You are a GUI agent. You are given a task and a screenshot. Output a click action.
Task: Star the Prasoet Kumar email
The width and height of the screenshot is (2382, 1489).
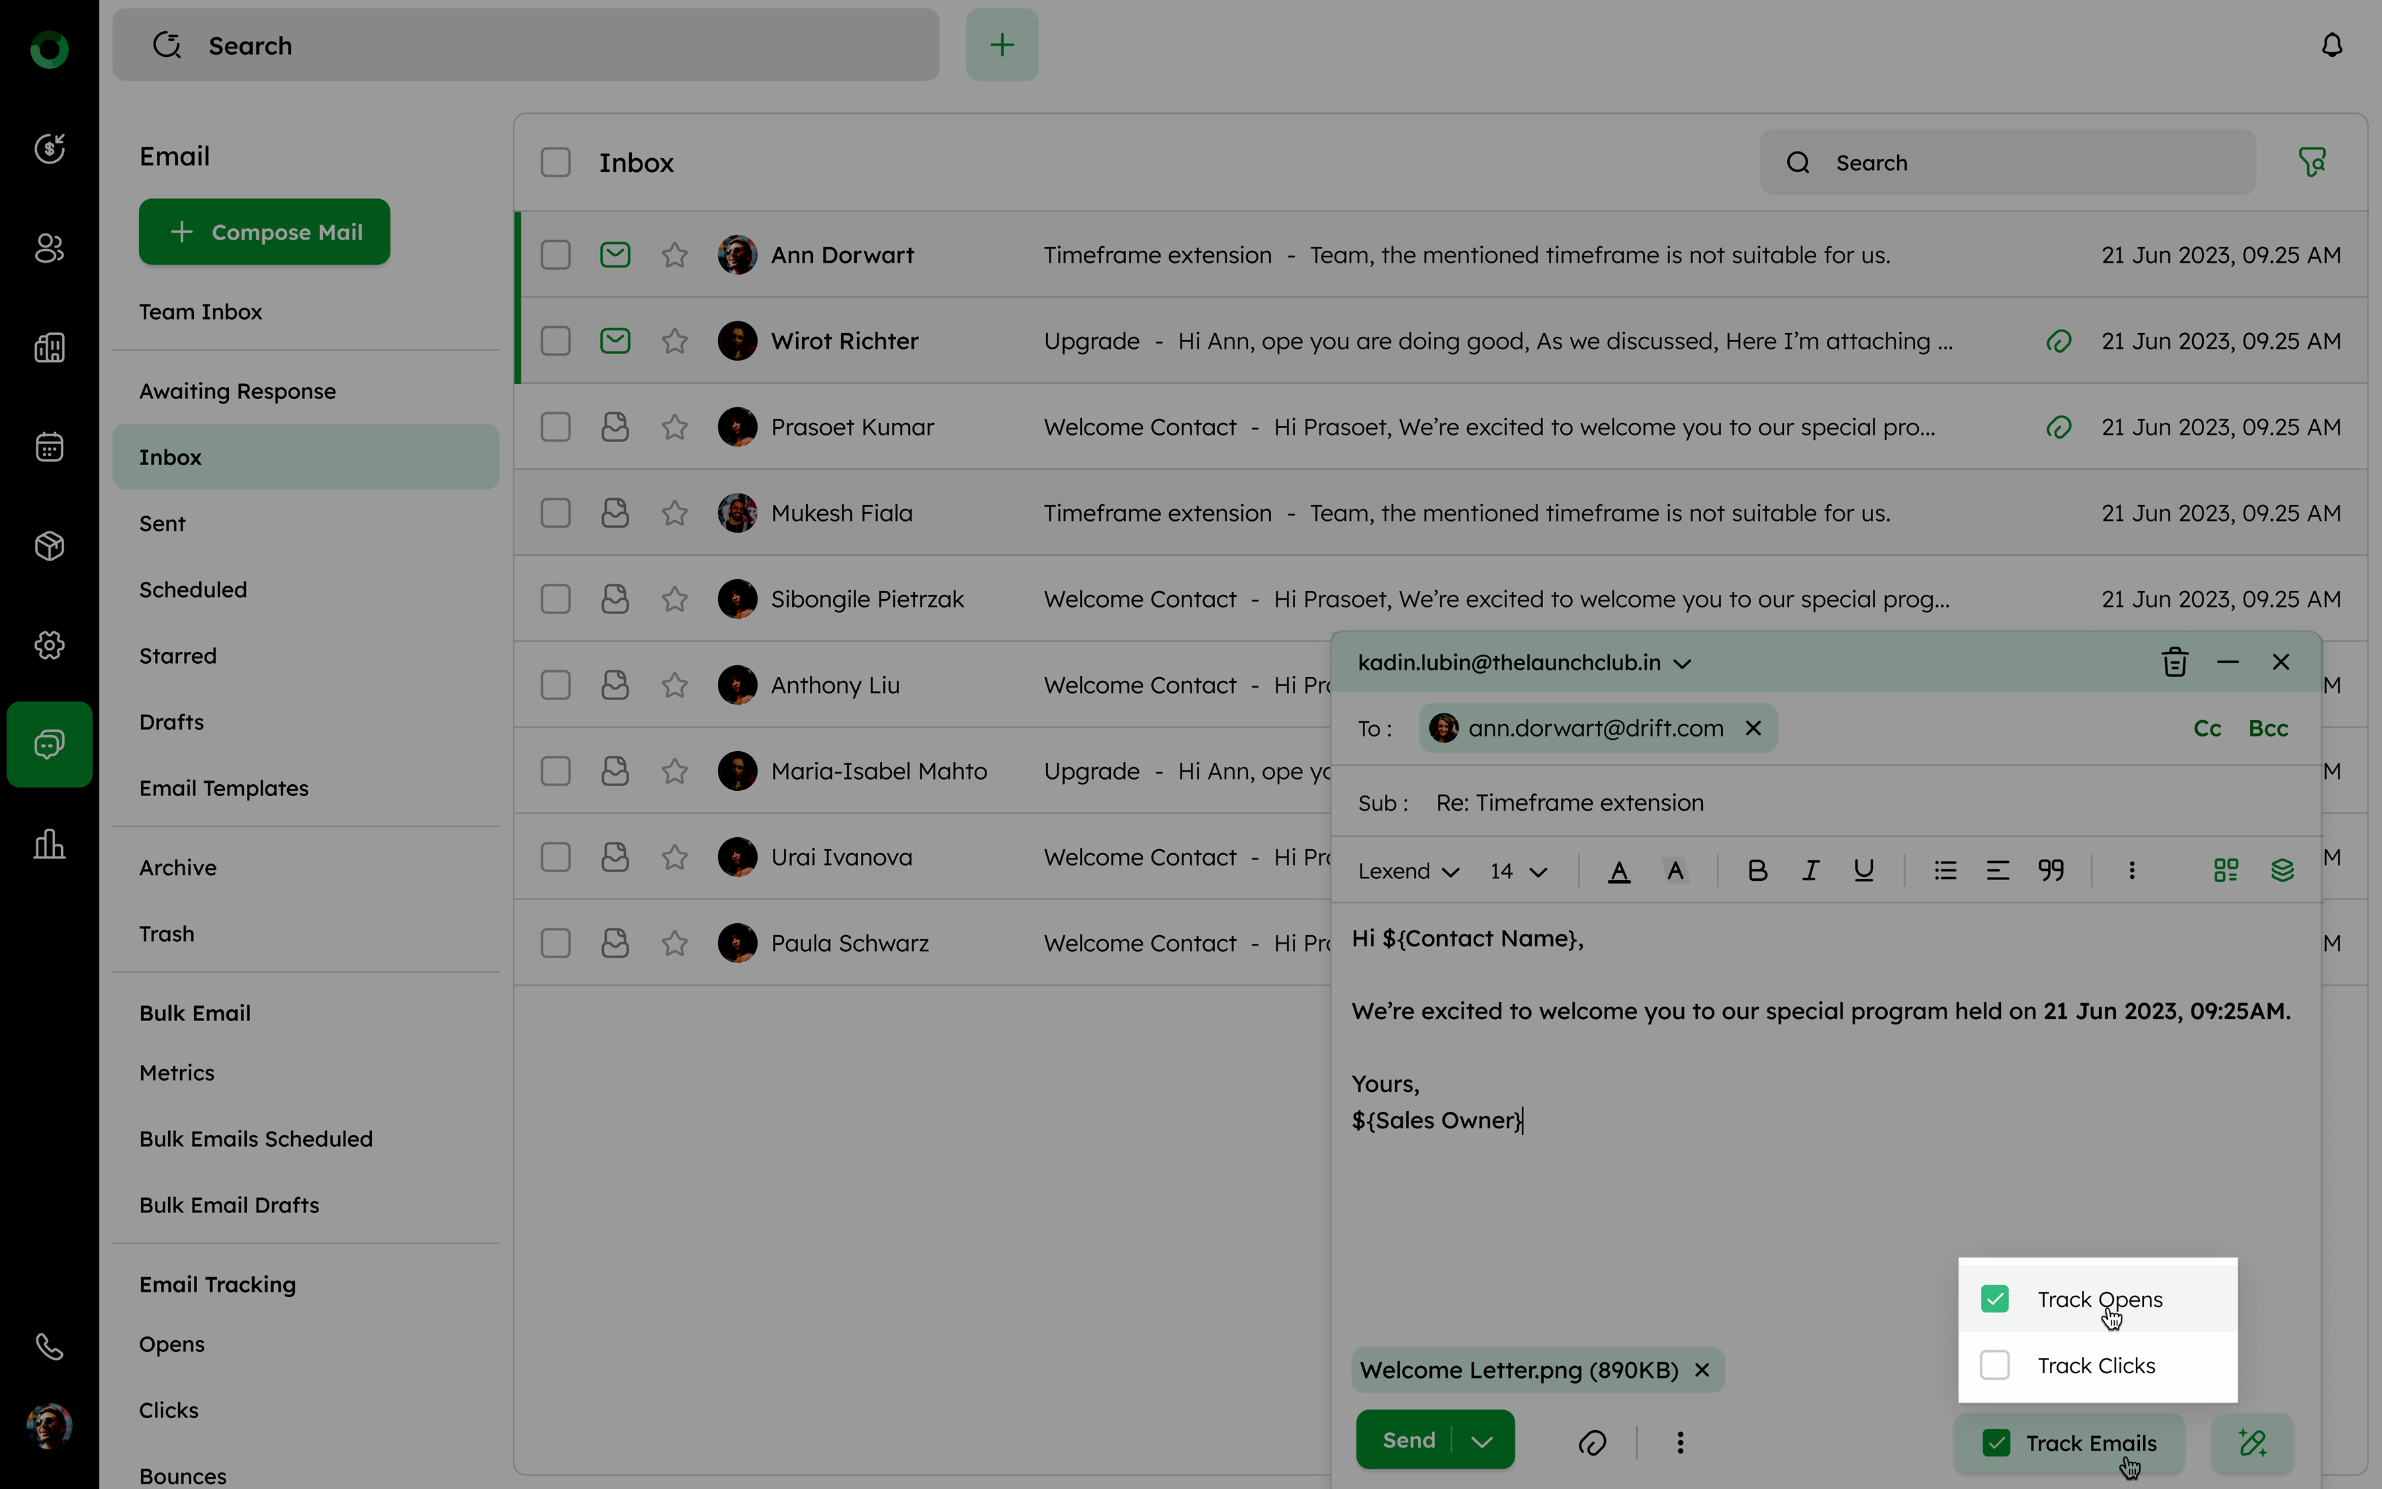674,428
